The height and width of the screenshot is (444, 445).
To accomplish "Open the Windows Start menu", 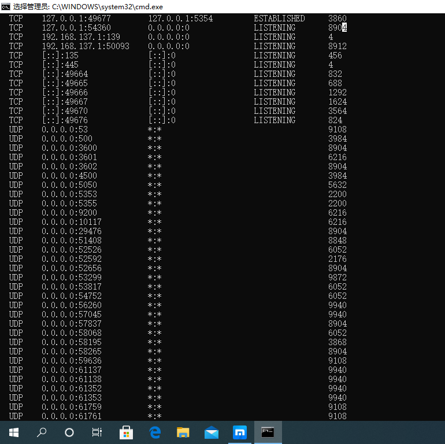I will tap(14, 432).
